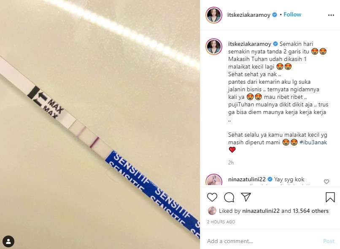Show tagged people icon on photo

click(8, 241)
